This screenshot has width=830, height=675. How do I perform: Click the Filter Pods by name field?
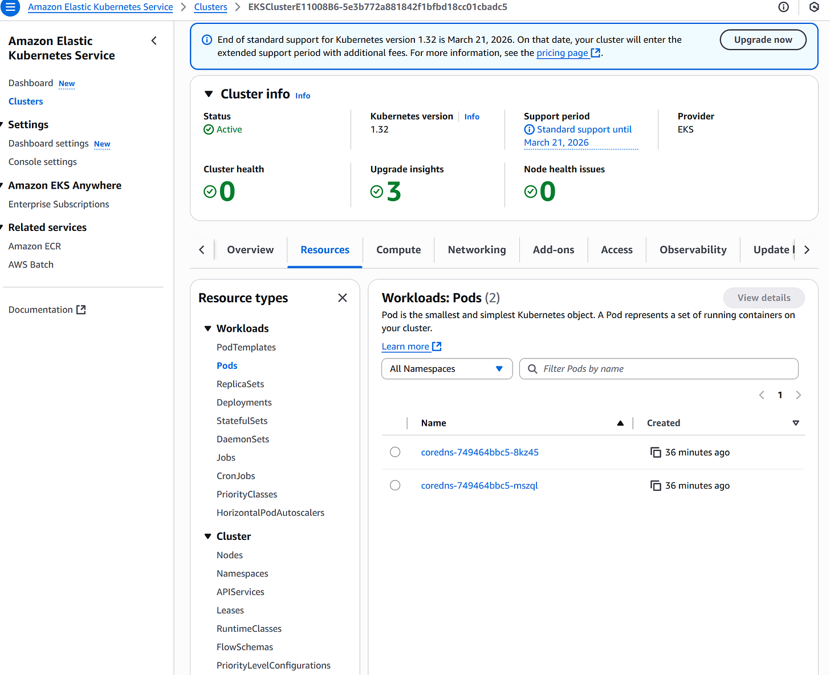pos(658,369)
